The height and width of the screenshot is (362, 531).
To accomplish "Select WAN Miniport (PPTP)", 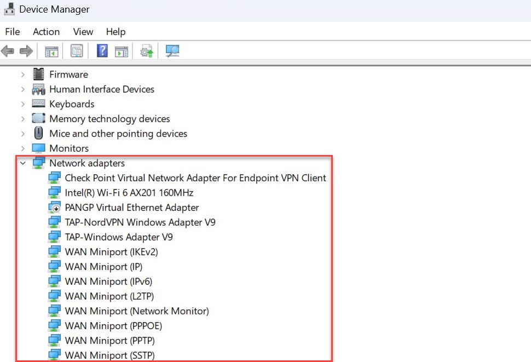I will (109, 340).
